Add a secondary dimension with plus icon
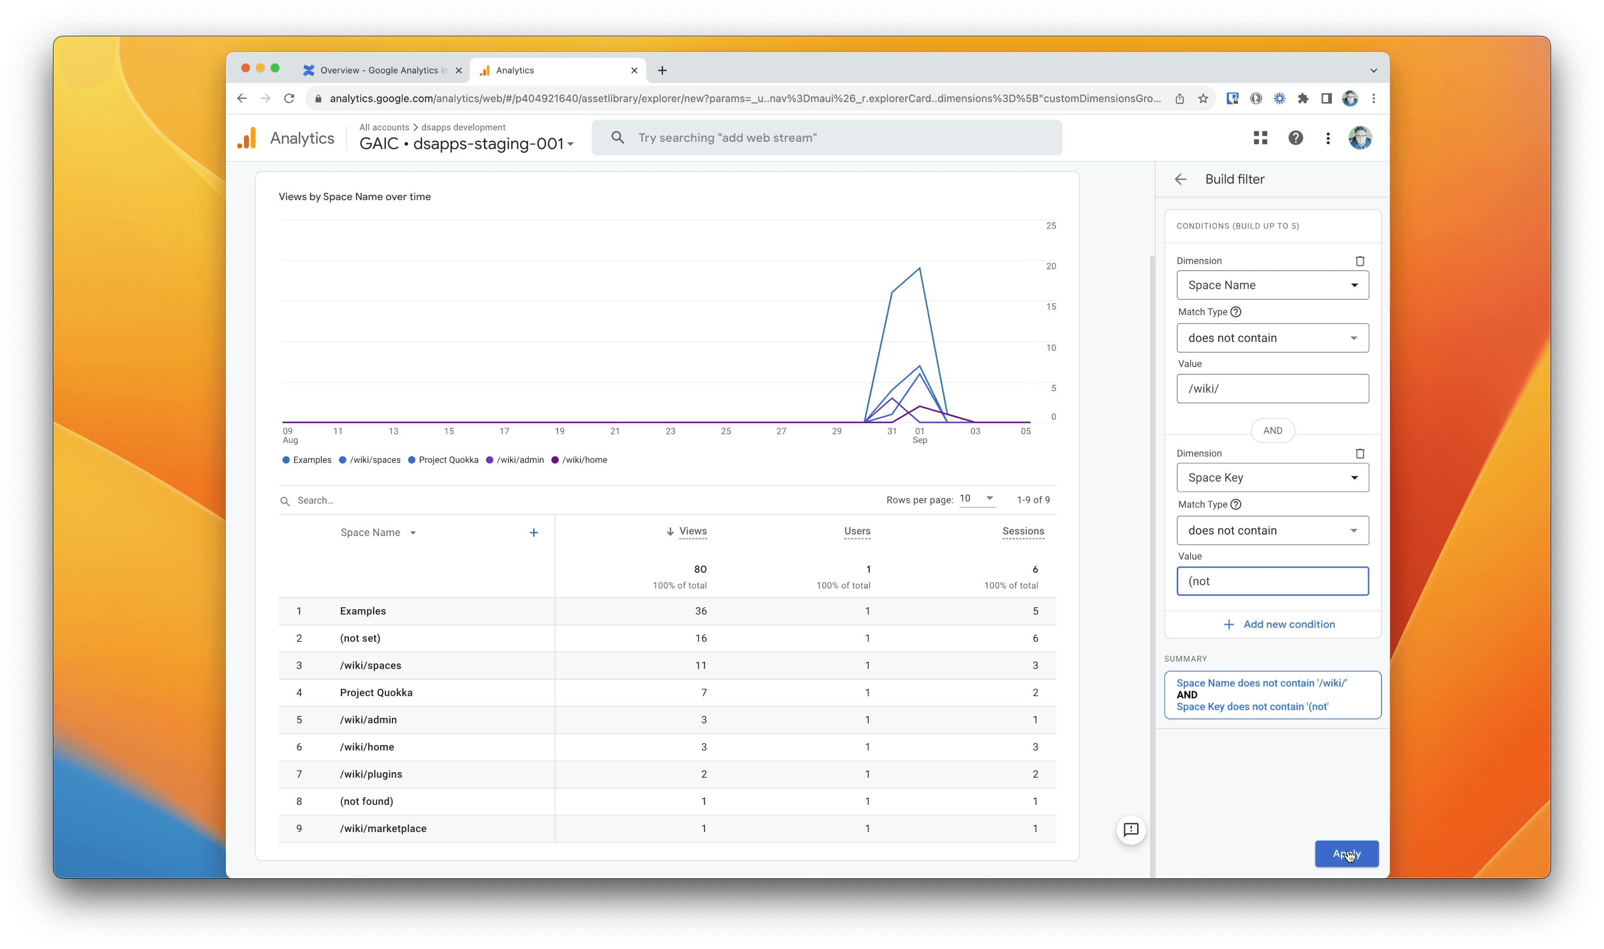The width and height of the screenshot is (1604, 949). 534,533
